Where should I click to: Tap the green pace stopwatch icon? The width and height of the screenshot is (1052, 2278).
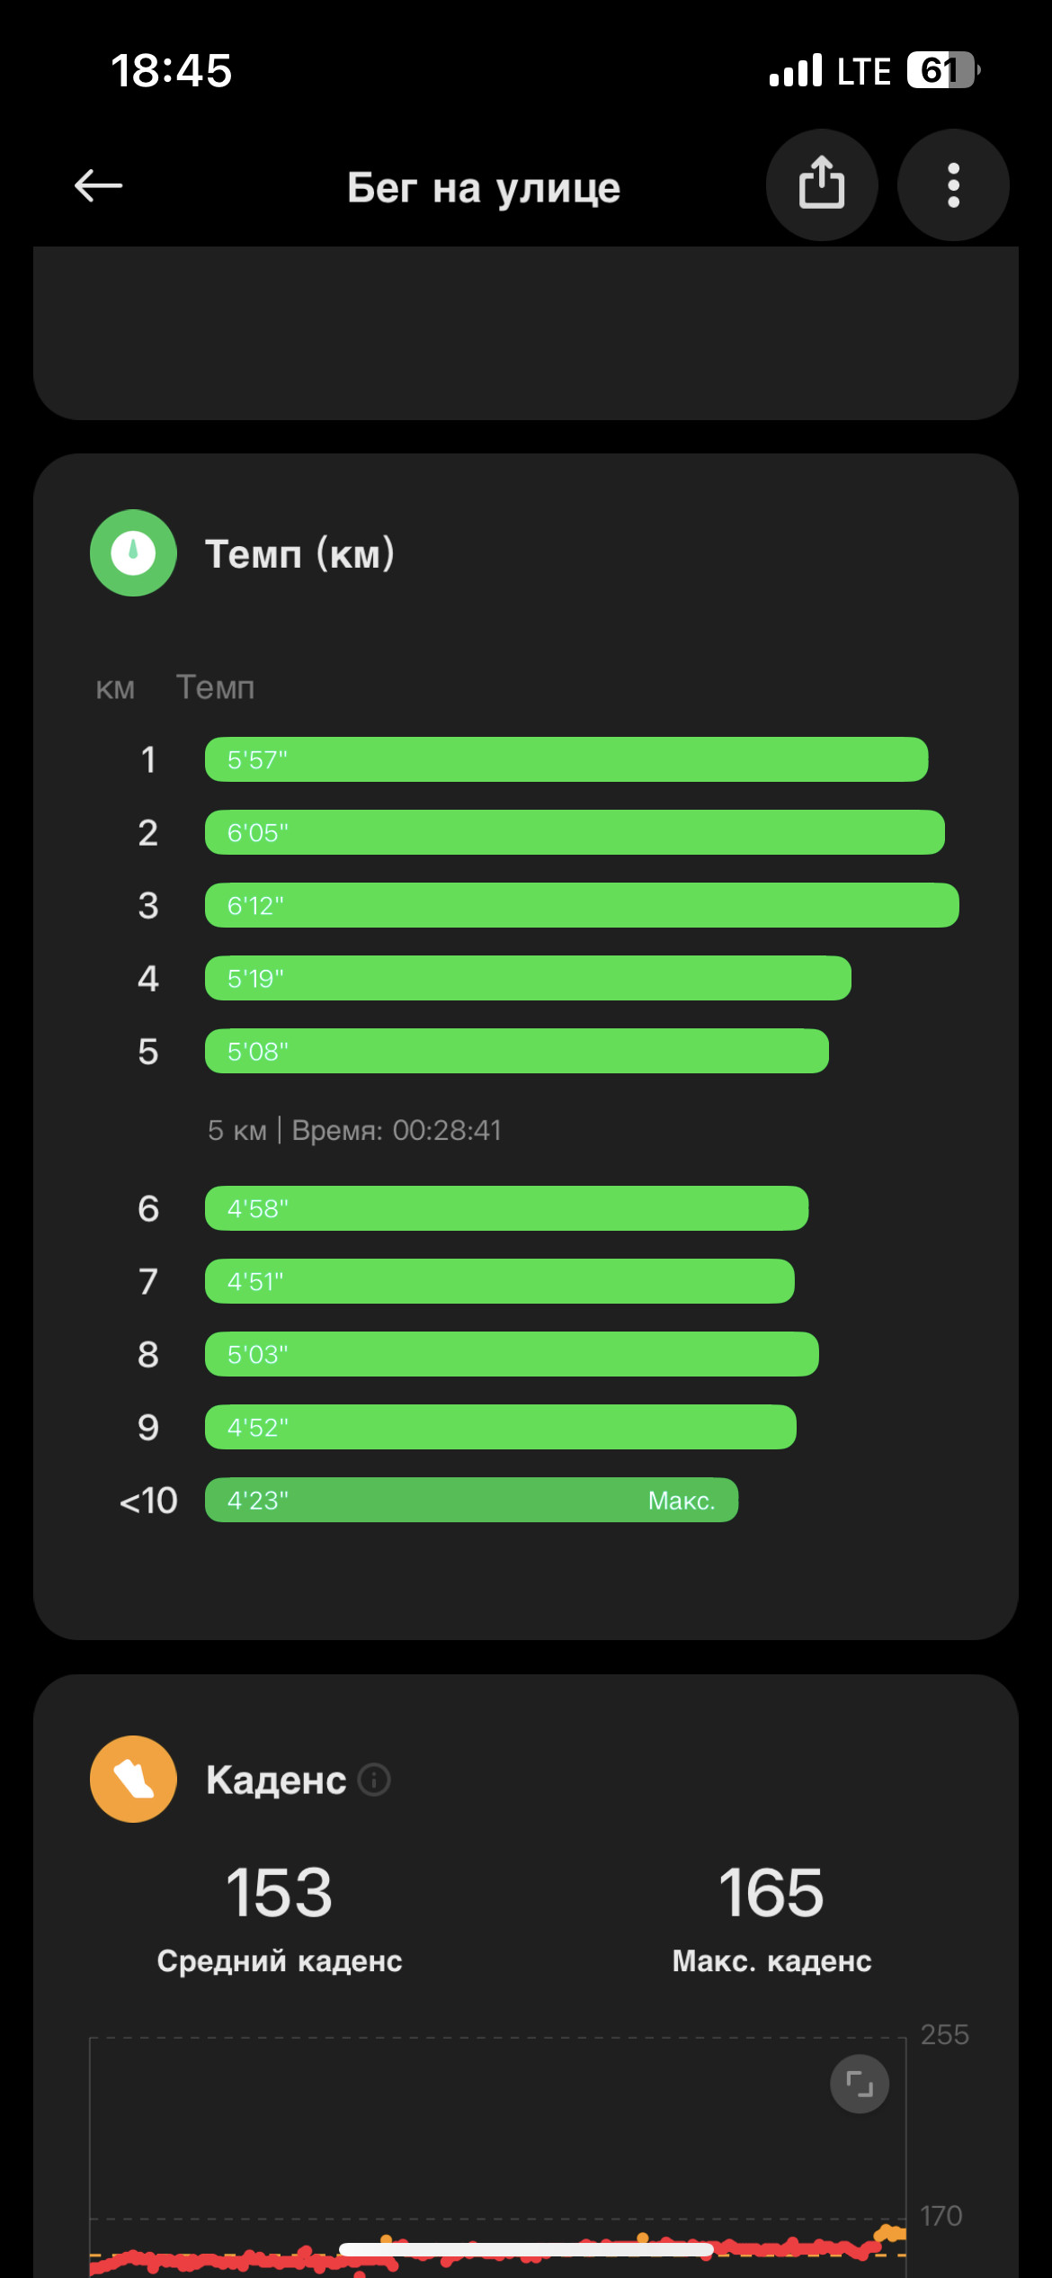click(133, 553)
